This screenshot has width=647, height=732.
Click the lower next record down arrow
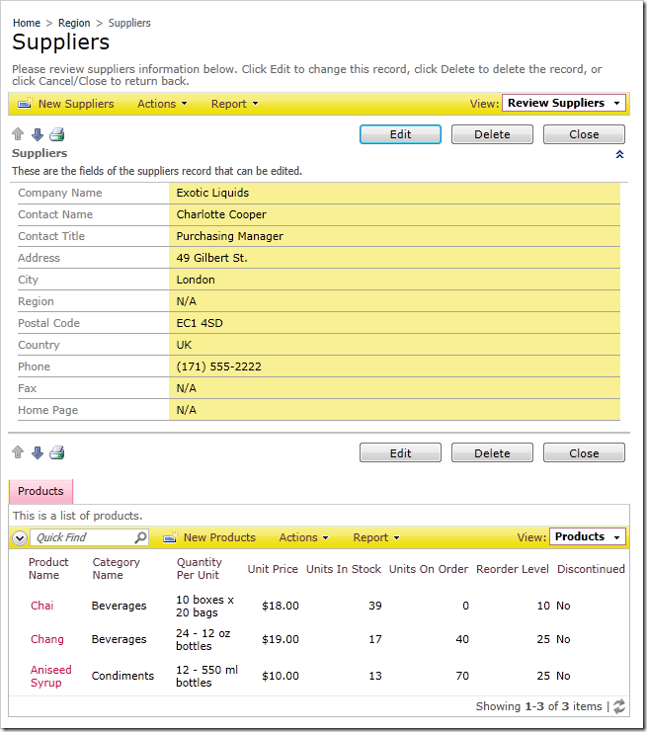click(x=38, y=452)
